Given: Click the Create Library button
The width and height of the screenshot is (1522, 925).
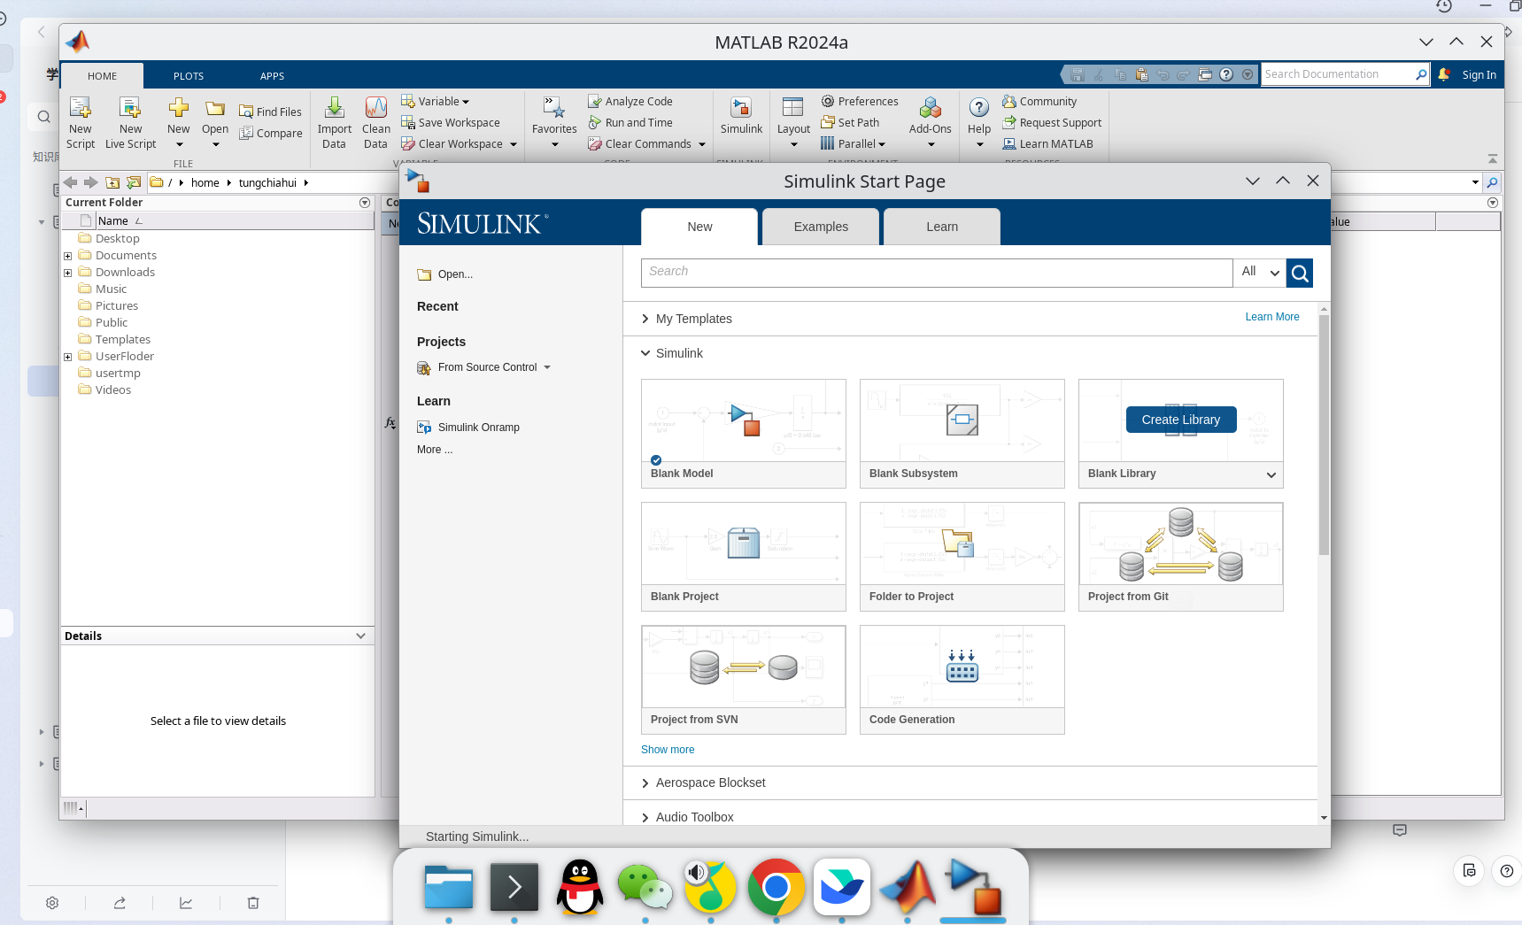Looking at the screenshot, I should coord(1181,420).
